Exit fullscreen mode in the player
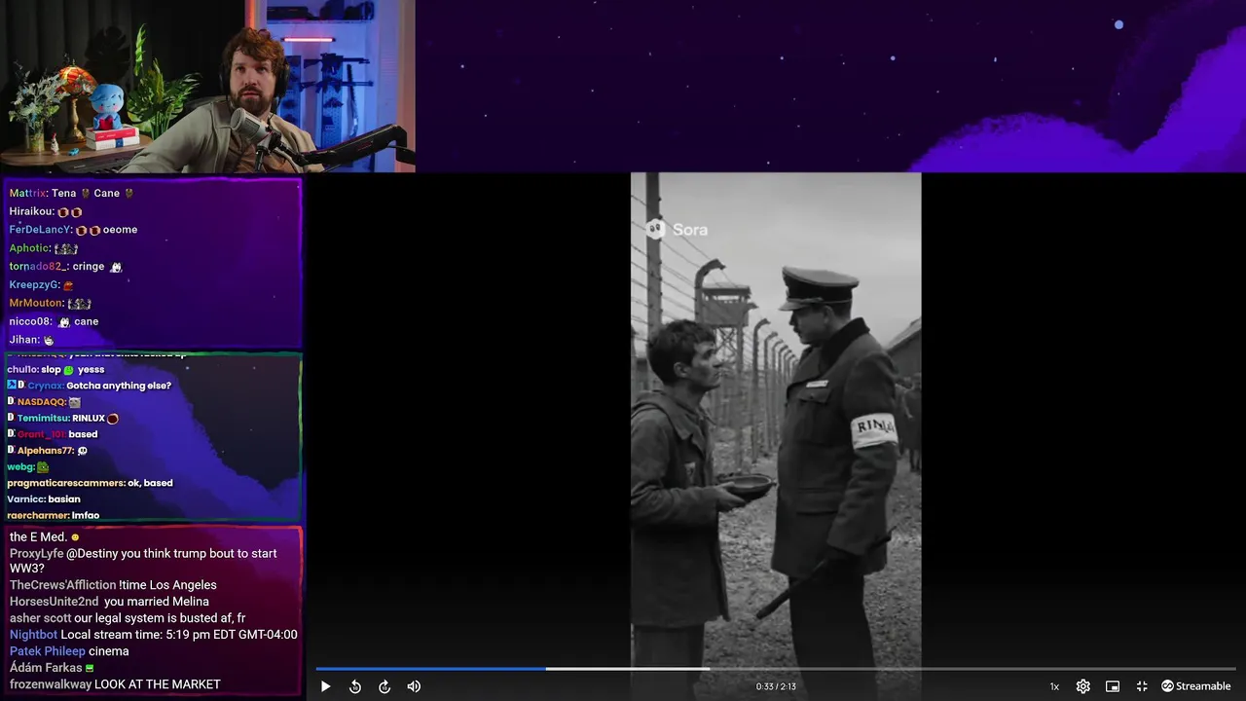Image resolution: width=1246 pixels, height=701 pixels. coord(1142,686)
